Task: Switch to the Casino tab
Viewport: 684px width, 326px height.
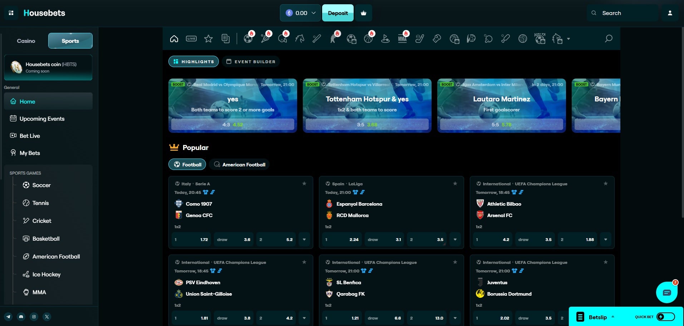Action: coord(26,41)
